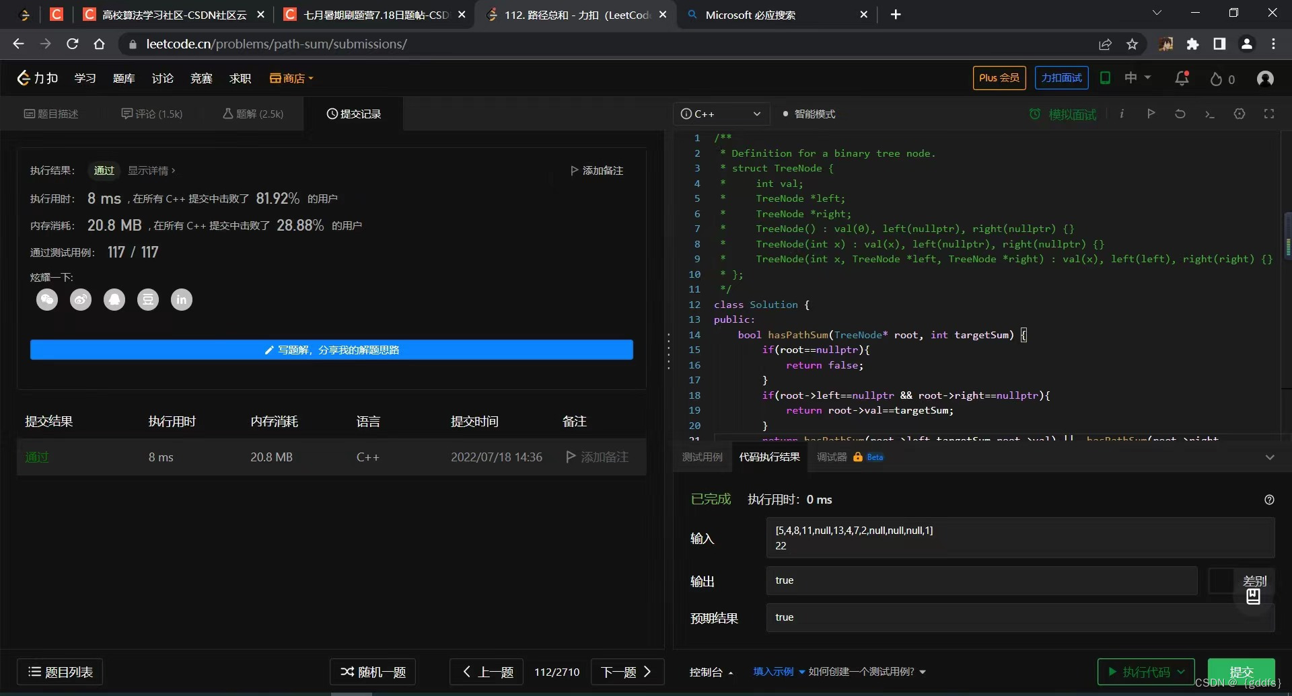
Task: Open the 商店 store dropdown
Action: (x=291, y=79)
